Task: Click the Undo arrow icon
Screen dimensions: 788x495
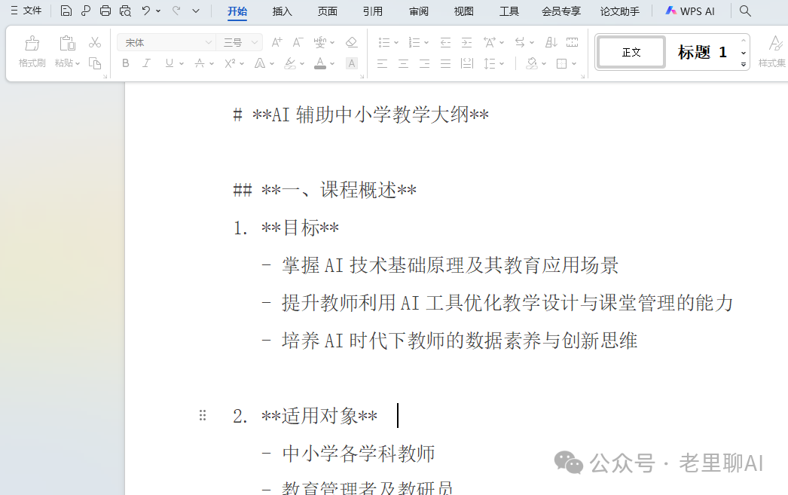Action: tap(146, 11)
